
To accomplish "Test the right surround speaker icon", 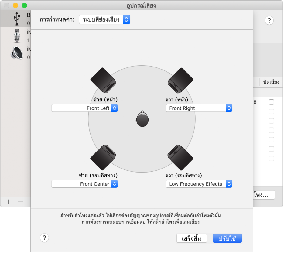I will coord(181,157).
